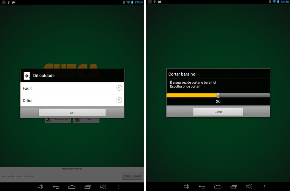Image resolution: width=290 pixels, height=191 pixels.
Task: Click the gray unfilled part of the cut slider
Action: coord(245,95)
